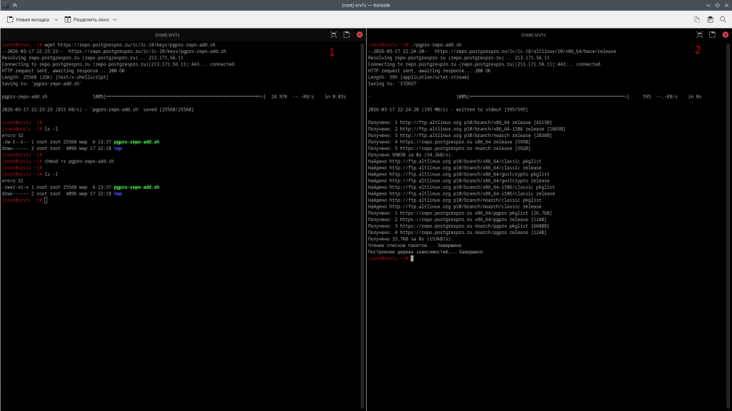Viewport: 732px width, 411px height.
Task: Click the Konsole app icon in title bar
Action: (x=5, y=5)
